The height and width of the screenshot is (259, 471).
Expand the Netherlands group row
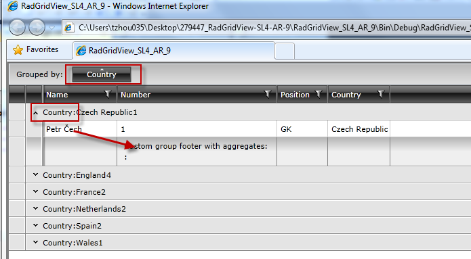(x=35, y=208)
